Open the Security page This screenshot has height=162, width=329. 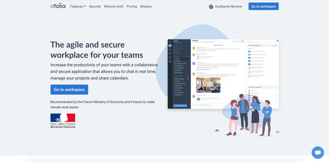[x=95, y=7]
